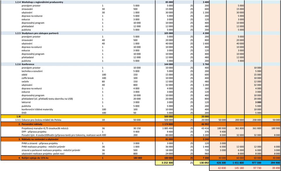The image size is (281, 171).
Task: Select the 960 value cell
Action: (x=207, y=154)
